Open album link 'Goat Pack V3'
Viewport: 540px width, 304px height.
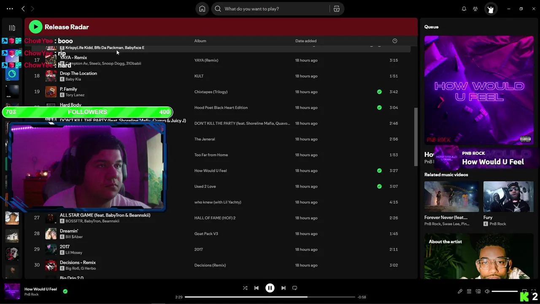pos(206,233)
